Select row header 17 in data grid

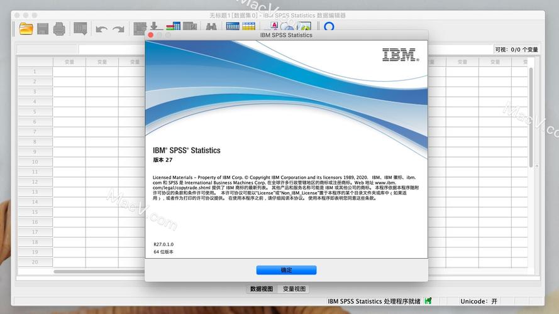click(x=35, y=232)
